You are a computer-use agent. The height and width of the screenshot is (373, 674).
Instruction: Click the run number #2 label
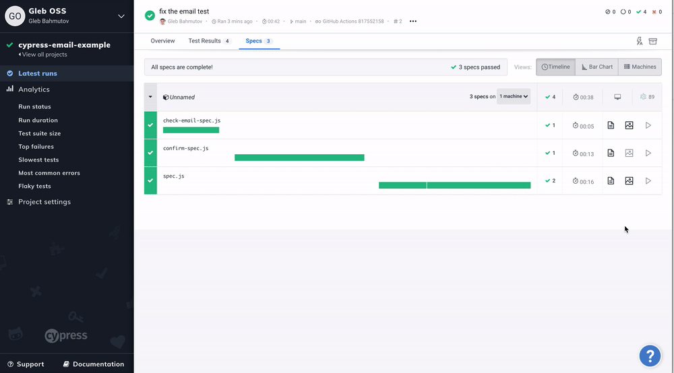pos(398,21)
